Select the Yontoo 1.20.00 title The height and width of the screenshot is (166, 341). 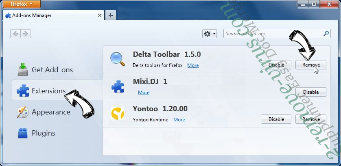(160, 108)
